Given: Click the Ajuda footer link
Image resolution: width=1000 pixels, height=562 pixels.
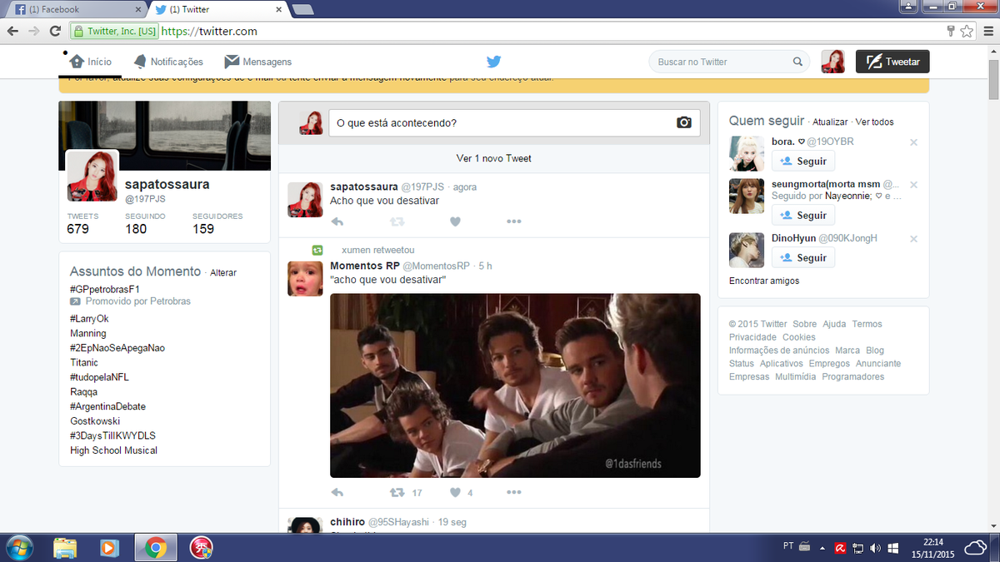Looking at the screenshot, I should tap(834, 324).
